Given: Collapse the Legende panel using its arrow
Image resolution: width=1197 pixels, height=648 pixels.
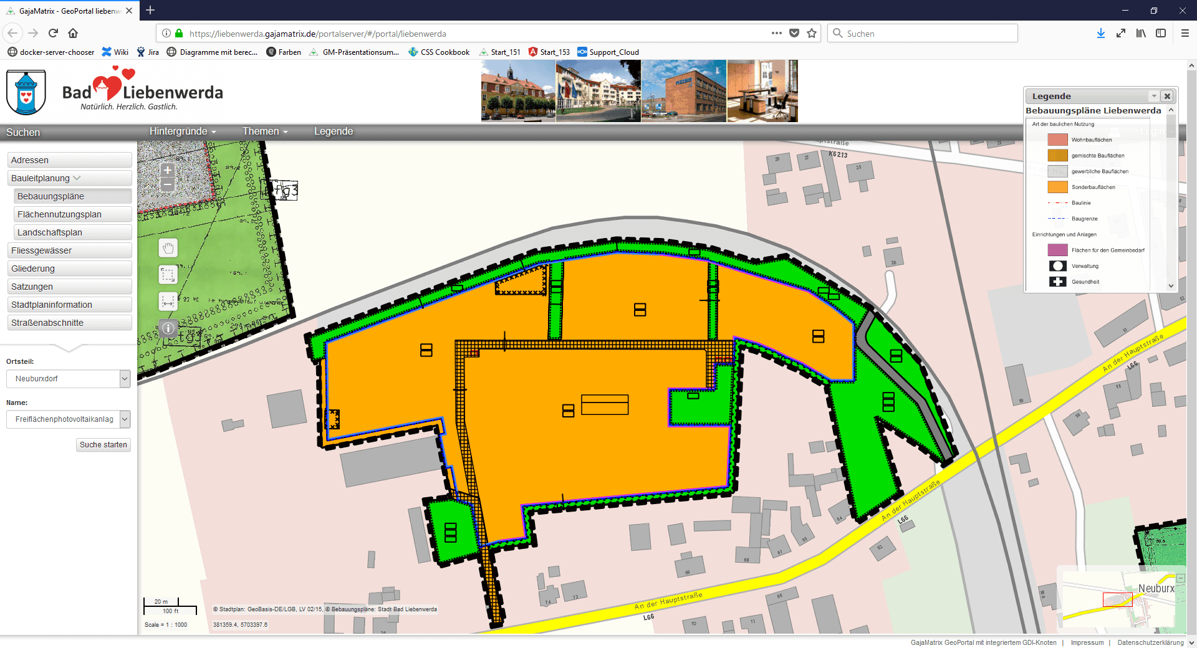Looking at the screenshot, I should point(1154,96).
